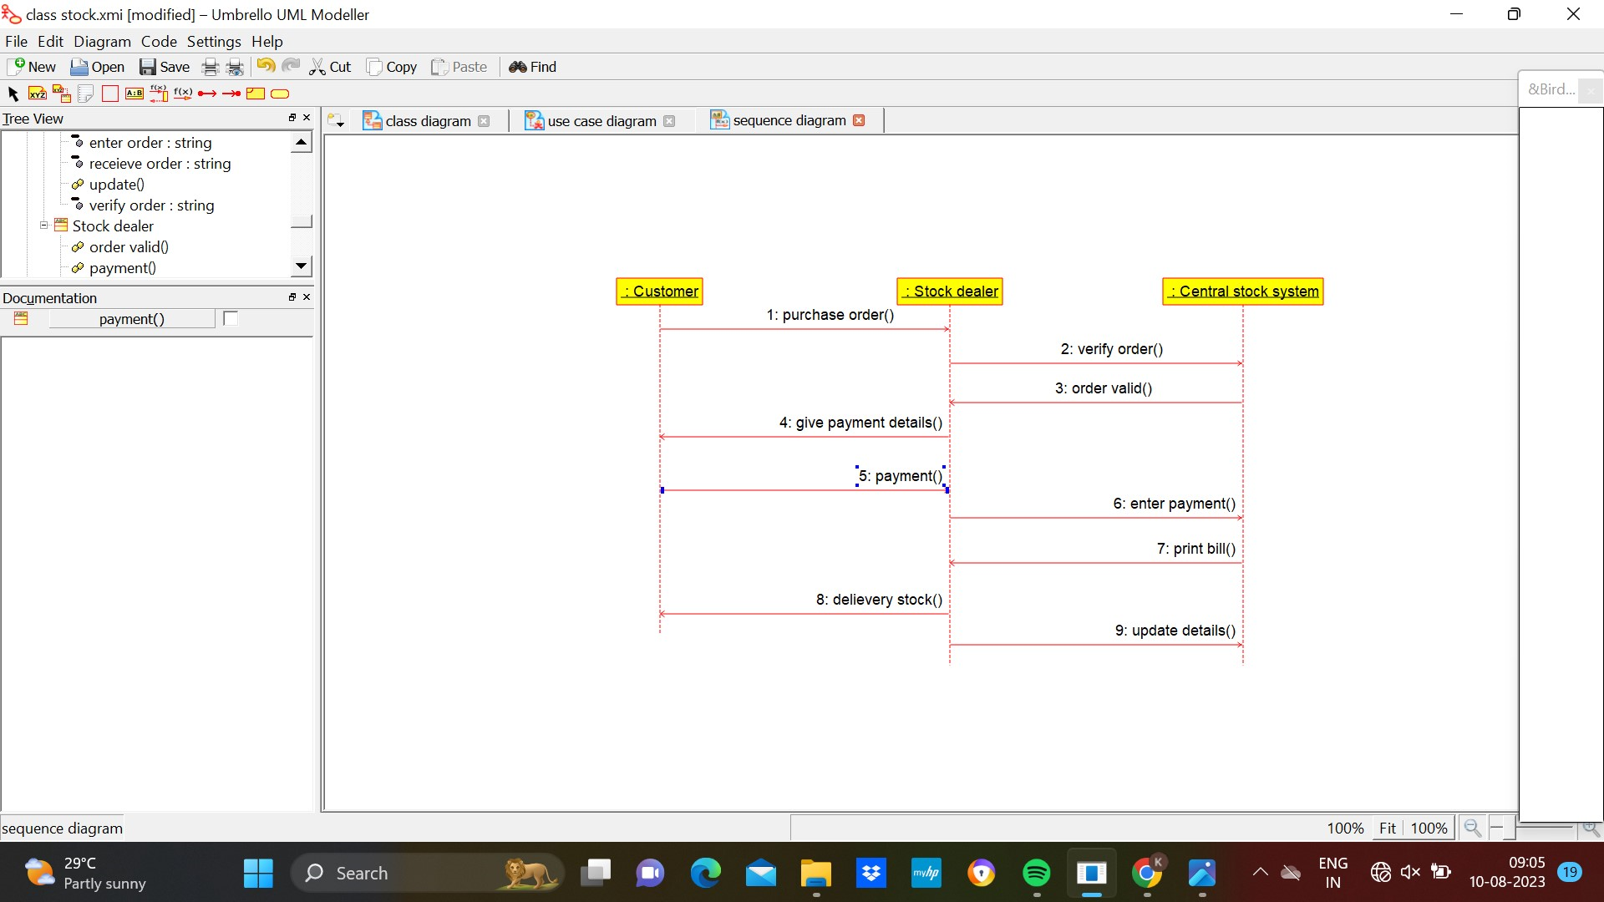Select the arrow pointer tool
This screenshot has width=1604, height=902.
(13, 94)
